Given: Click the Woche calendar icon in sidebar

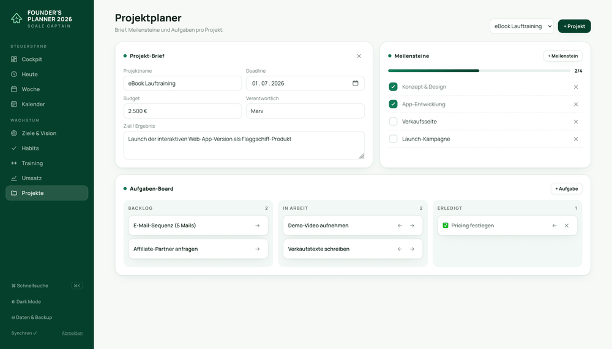Looking at the screenshot, I should (14, 89).
